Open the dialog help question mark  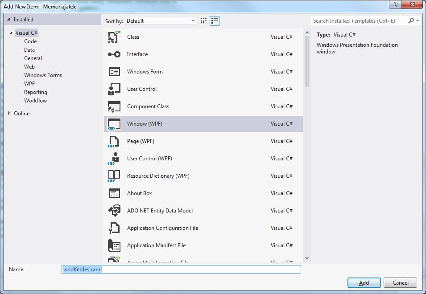[395, 4]
